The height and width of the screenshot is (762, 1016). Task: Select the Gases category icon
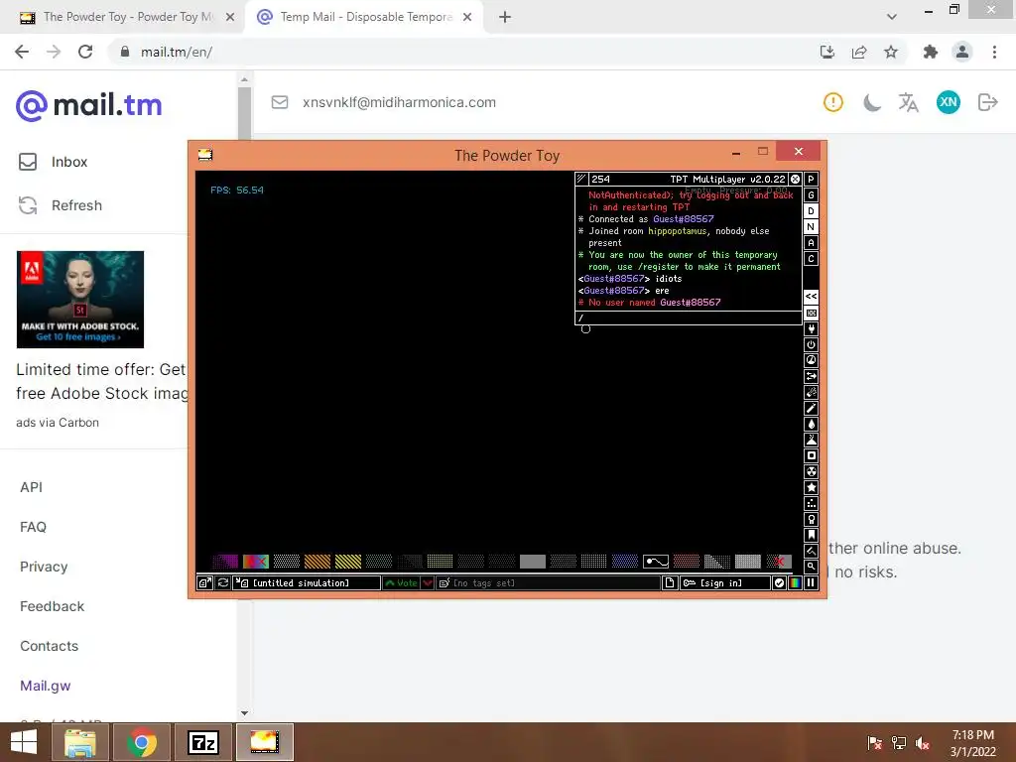(812, 408)
